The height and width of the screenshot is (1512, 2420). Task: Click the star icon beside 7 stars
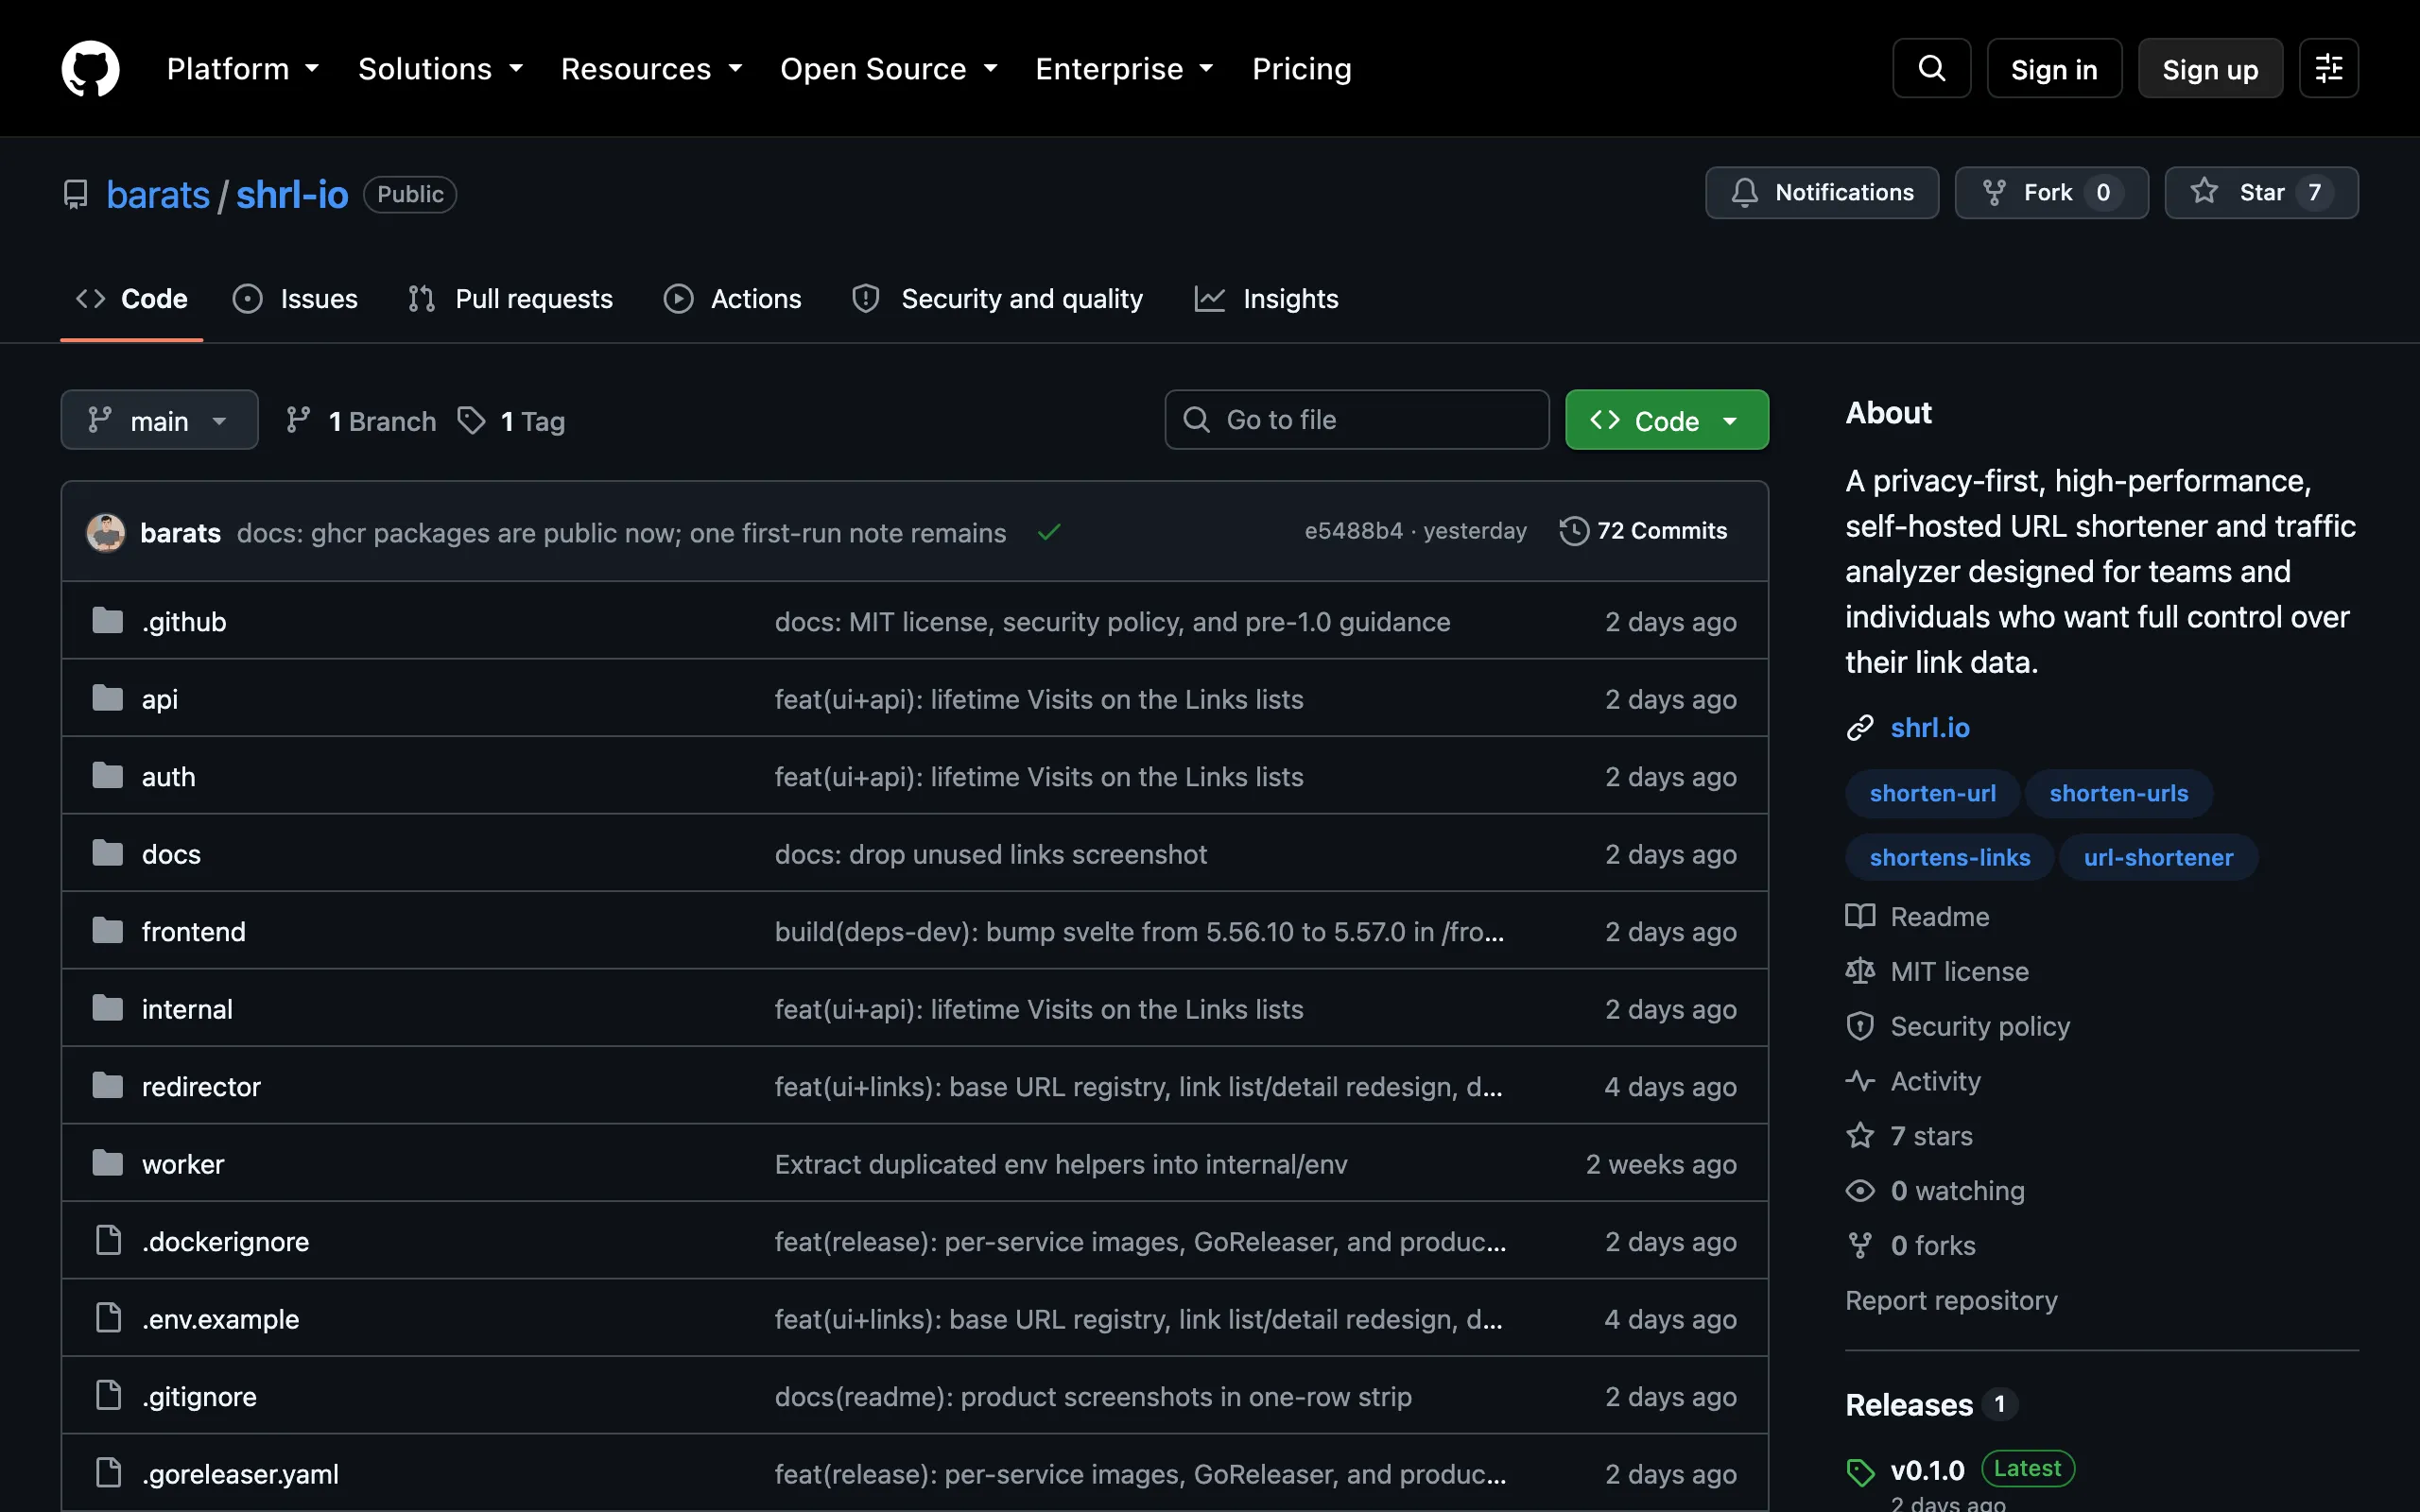1860,1135
